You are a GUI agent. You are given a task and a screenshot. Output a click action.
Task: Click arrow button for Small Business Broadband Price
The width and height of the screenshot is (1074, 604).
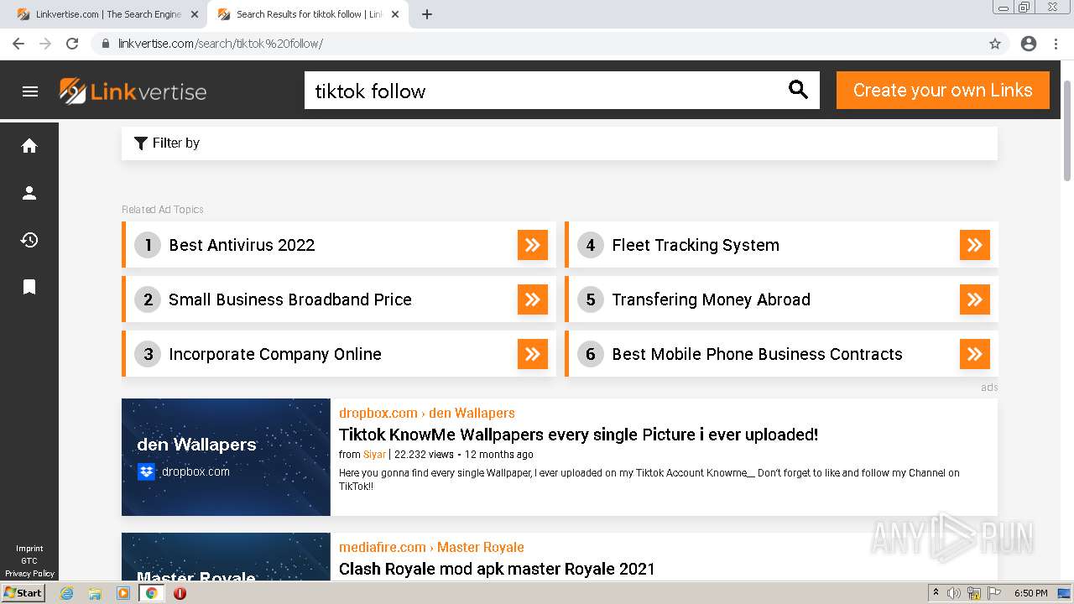click(x=533, y=299)
